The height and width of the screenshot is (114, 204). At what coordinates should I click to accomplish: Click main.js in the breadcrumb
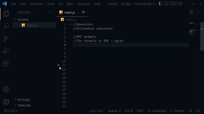pyautogui.click(x=71, y=20)
